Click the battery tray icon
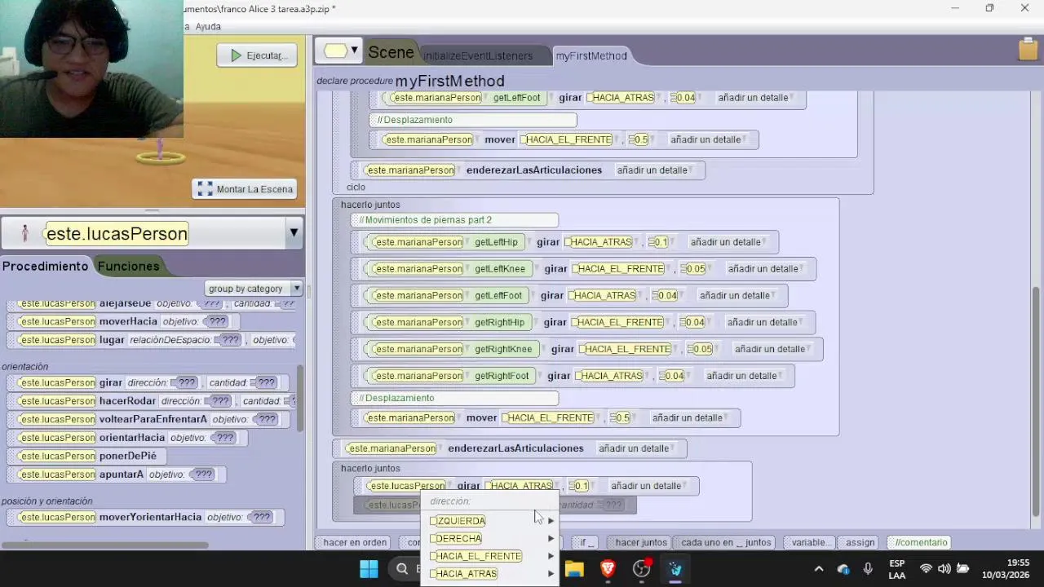 (x=962, y=569)
